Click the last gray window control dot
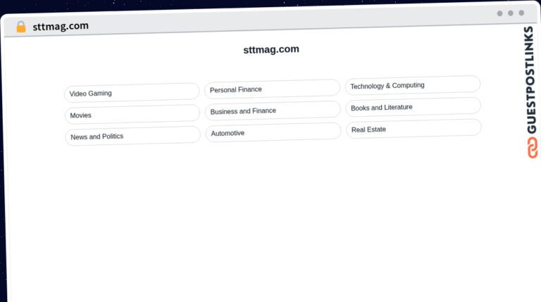Screen dimensions: 541x302 click(521, 13)
